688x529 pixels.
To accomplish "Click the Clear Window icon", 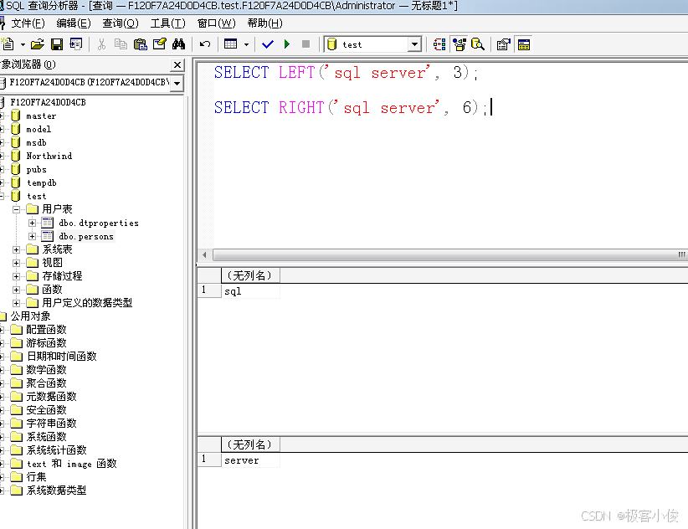I will coord(159,44).
